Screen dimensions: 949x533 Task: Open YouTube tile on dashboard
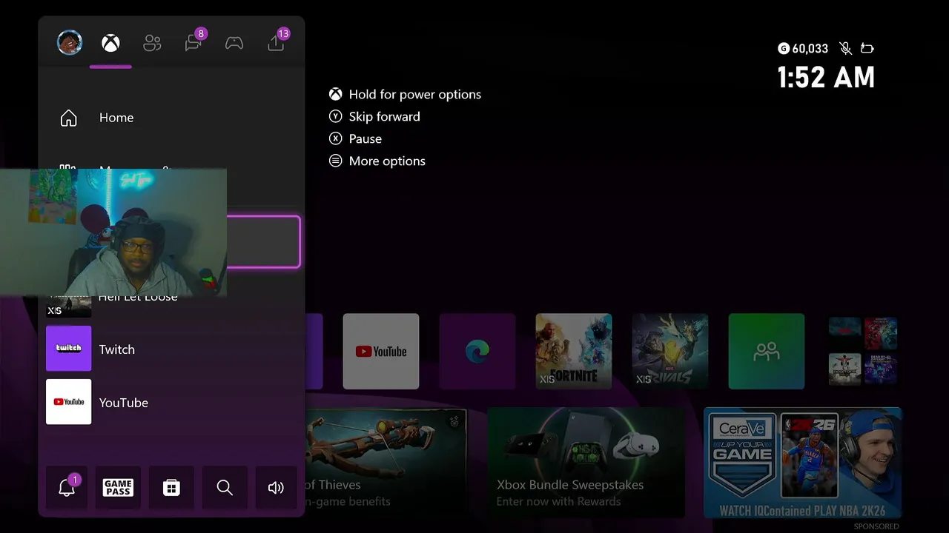[x=381, y=351]
